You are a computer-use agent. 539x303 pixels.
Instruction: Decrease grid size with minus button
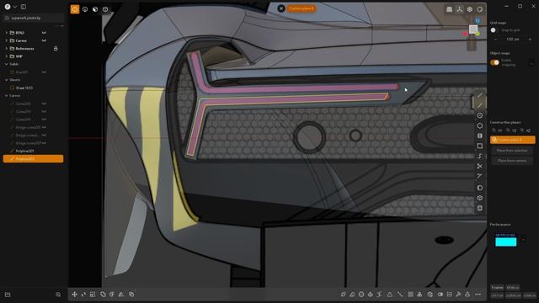(495, 40)
